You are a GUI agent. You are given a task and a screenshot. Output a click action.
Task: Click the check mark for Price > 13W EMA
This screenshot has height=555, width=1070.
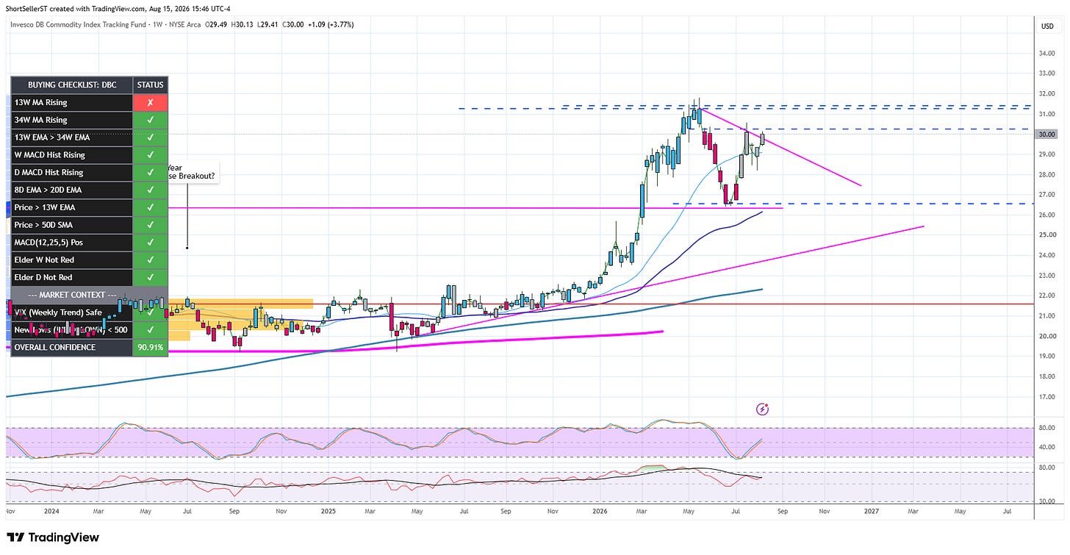point(150,207)
